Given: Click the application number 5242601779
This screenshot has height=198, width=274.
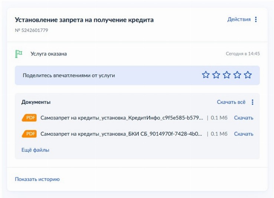Looking at the screenshot, I should tap(32, 30).
